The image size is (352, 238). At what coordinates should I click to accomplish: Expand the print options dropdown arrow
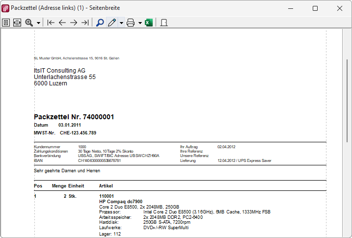[x=140, y=23]
